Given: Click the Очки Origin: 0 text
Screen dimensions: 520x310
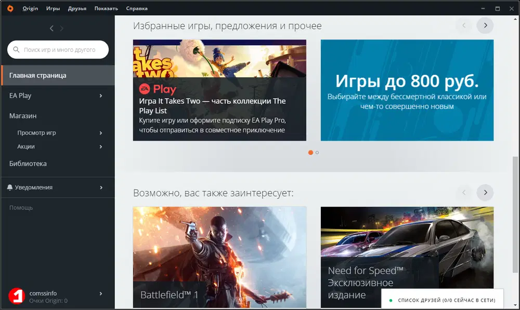Looking at the screenshot, I should [48, 301].
